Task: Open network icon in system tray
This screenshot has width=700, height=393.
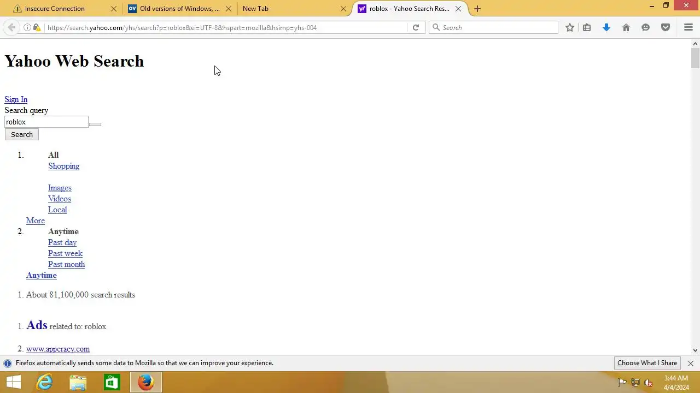Action: click(635, 383)
